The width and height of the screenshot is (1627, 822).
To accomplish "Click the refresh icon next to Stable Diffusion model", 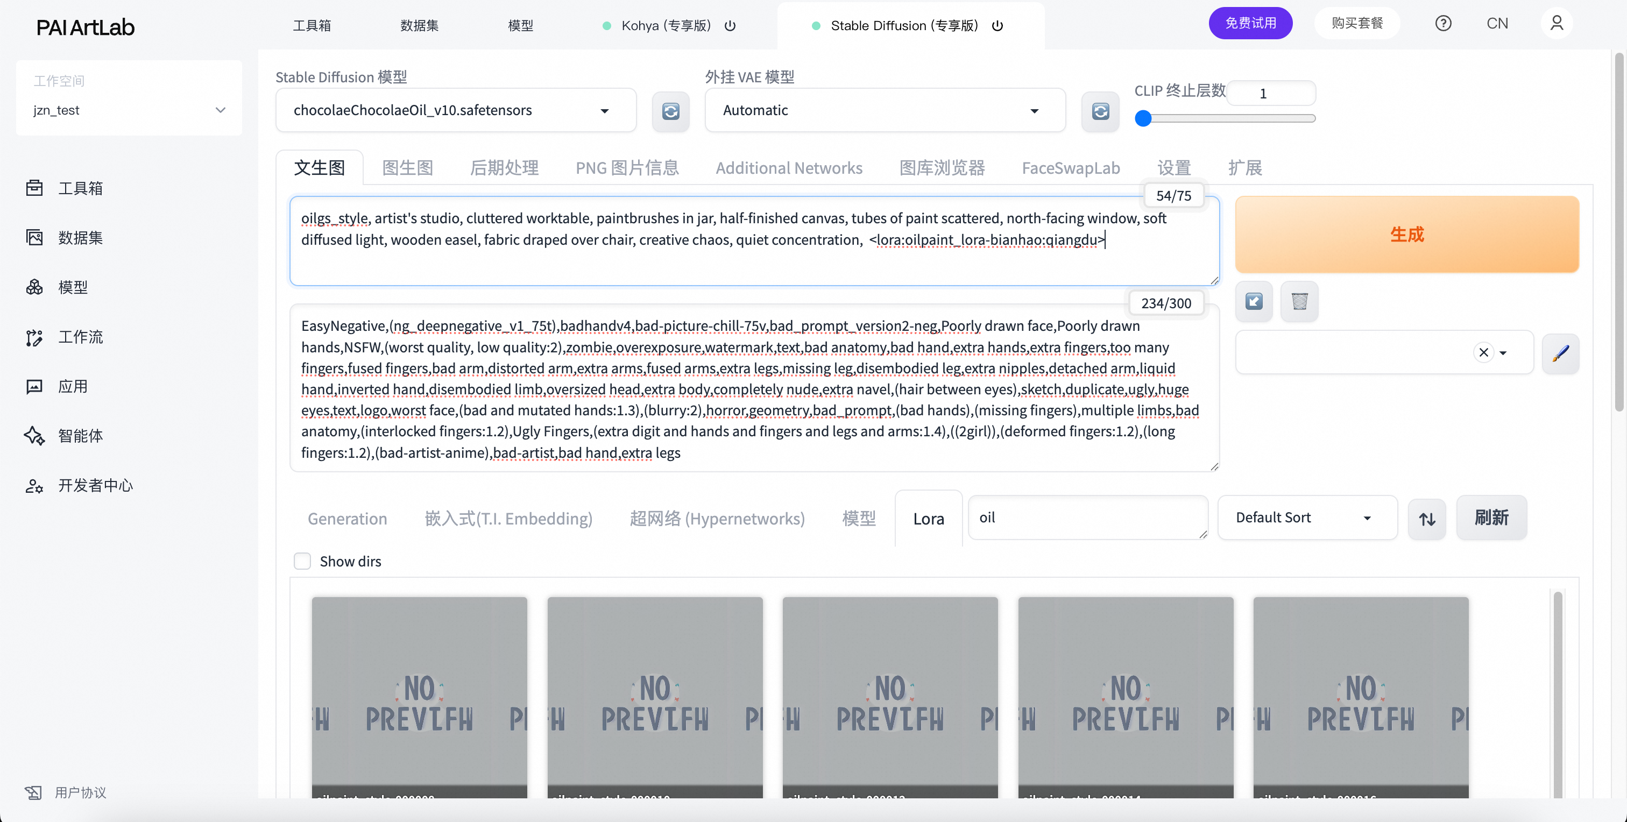I will 670,111.
